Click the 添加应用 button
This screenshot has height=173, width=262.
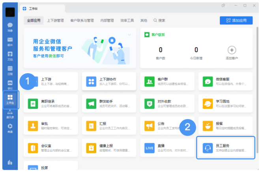pos(236,20)
